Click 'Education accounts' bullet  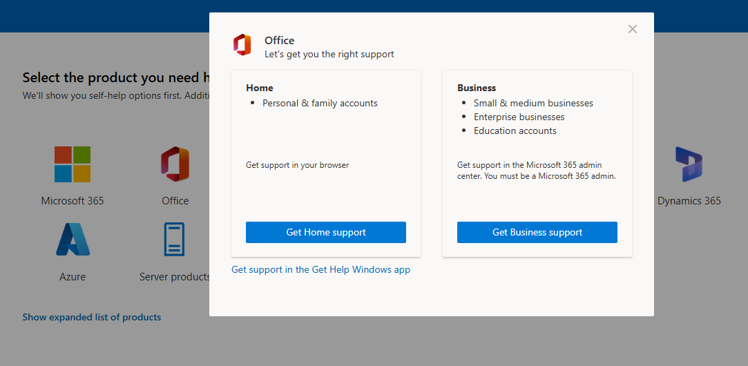point(515,131)
